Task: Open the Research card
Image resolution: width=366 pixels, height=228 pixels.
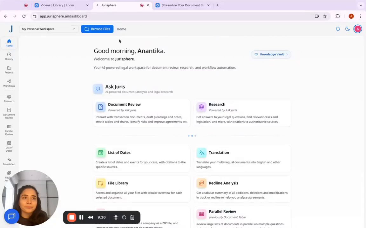Action: pos(242,113)
